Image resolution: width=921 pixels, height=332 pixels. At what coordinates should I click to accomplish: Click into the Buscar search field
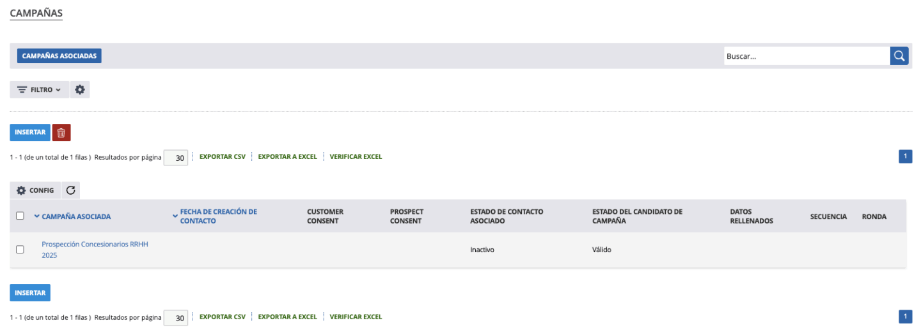(x=806, y=56)
